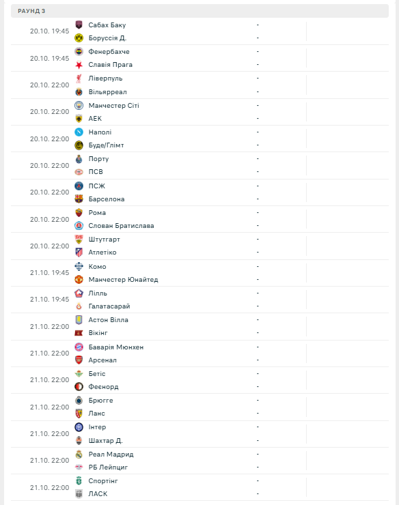Click the Liverpool club crest icon
This screenshot has width=399, height=505.
click(x=79, y=78)
